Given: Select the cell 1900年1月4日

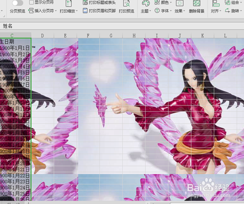Looking at the screenshot, I should [x=15, y=66].
